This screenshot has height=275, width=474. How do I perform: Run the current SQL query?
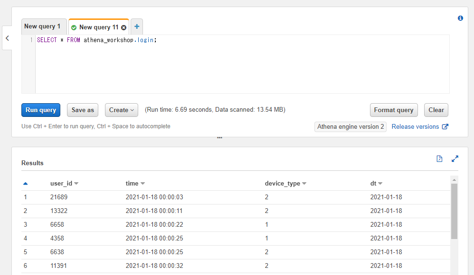[x=40, y=110]
